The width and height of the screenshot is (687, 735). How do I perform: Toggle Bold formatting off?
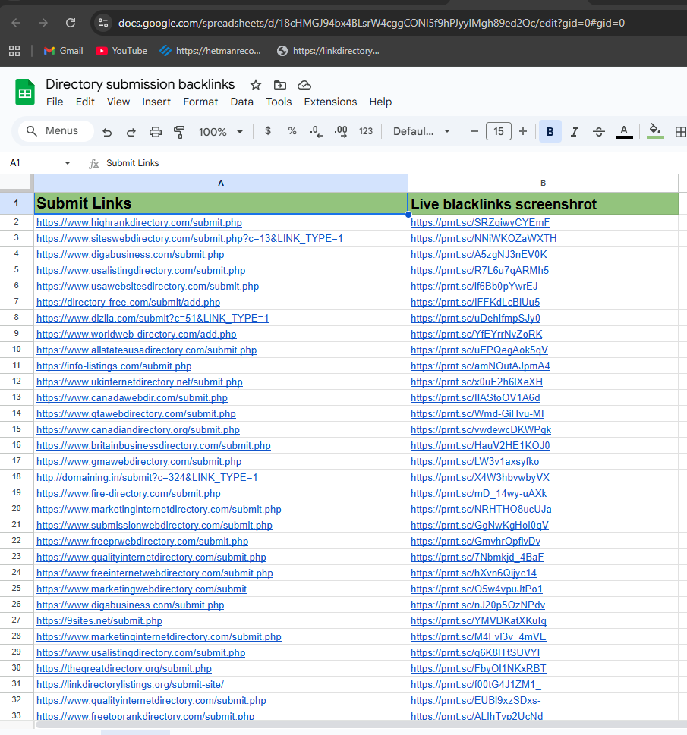550,132
